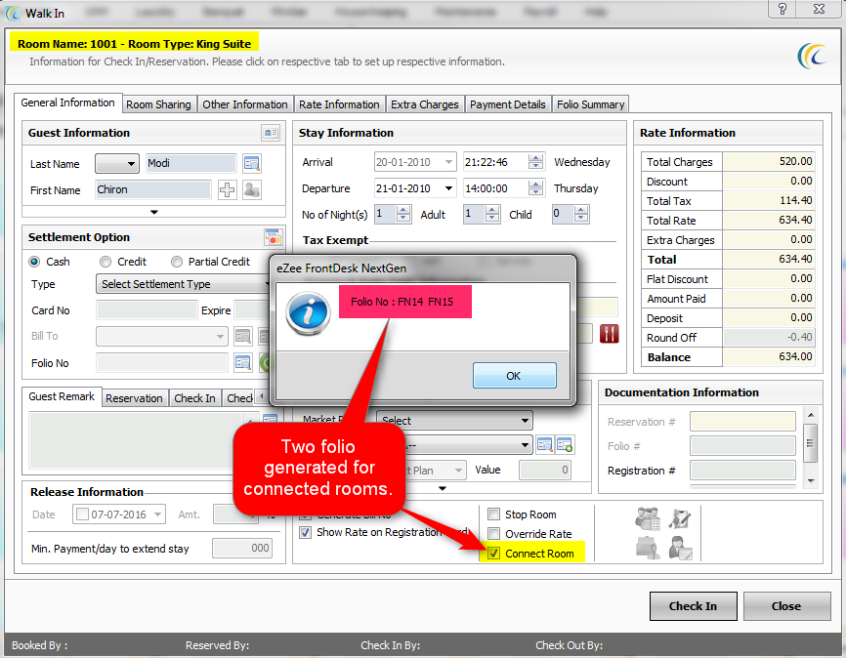Select the Reservation remark tab
The width and height of the screenshot is (846, 658).
[x=135, y=398]
